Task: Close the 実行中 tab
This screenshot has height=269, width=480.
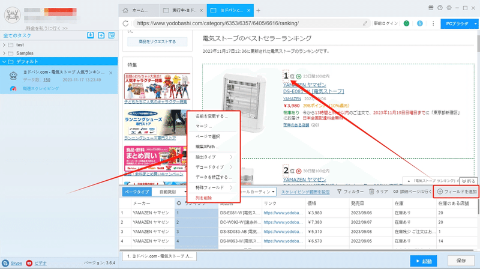Action: click(201, 10)
